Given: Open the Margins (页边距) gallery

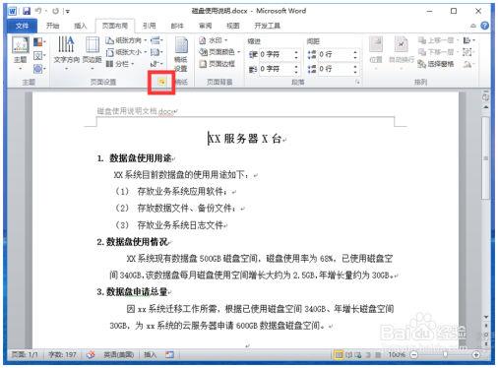Looking at the screenshot, I should coord(93,53).
